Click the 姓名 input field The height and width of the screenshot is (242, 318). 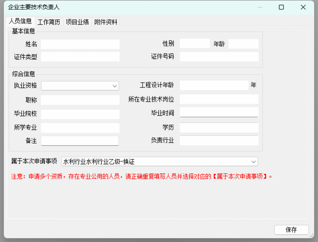pos(80,44)
